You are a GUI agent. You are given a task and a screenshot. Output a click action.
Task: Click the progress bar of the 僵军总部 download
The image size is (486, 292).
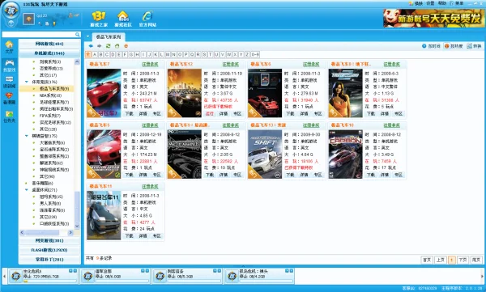point(122,281)
